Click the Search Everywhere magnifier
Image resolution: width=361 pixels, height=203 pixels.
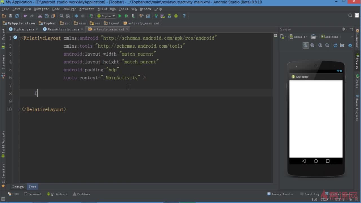[350, 16]
